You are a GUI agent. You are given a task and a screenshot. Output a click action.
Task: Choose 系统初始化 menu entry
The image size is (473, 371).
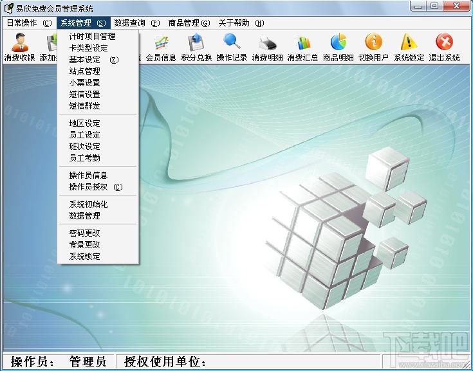click(98, 204)
